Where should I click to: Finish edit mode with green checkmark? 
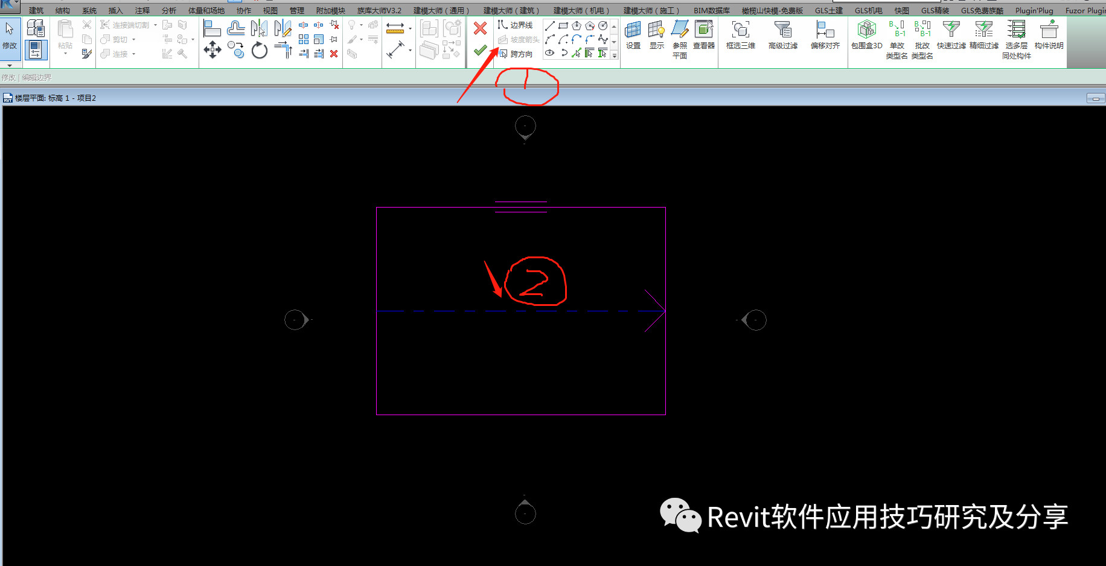coord(480,51)
